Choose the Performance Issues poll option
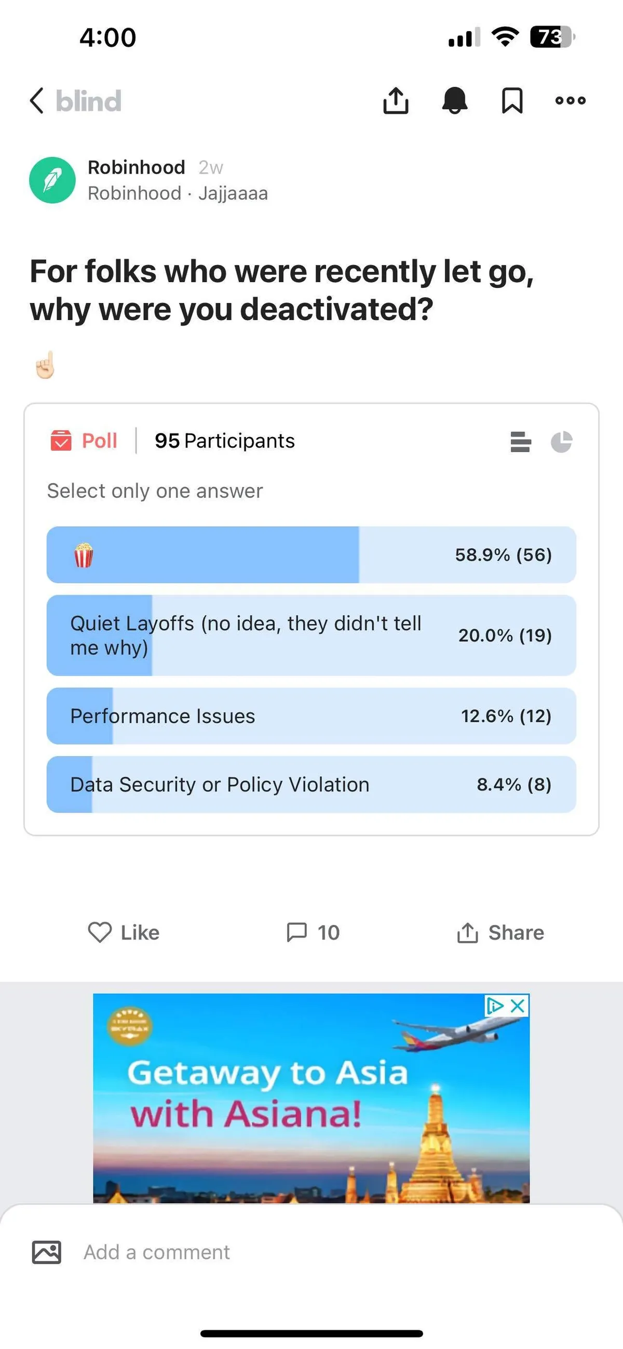The image size is (623, 1349). pyautogui.click(x=311, y=716)
